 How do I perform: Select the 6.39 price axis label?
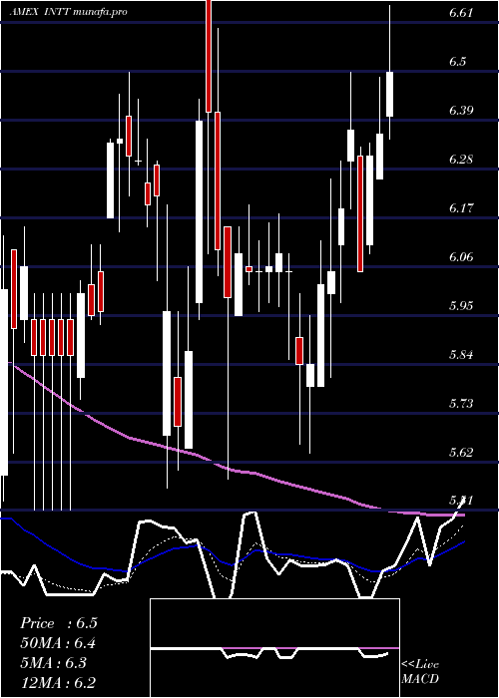(461, 111)
